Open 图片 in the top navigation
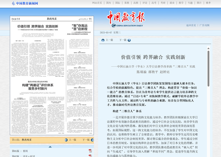Screen dimensions: 221x157 click(x=199, y=3)
